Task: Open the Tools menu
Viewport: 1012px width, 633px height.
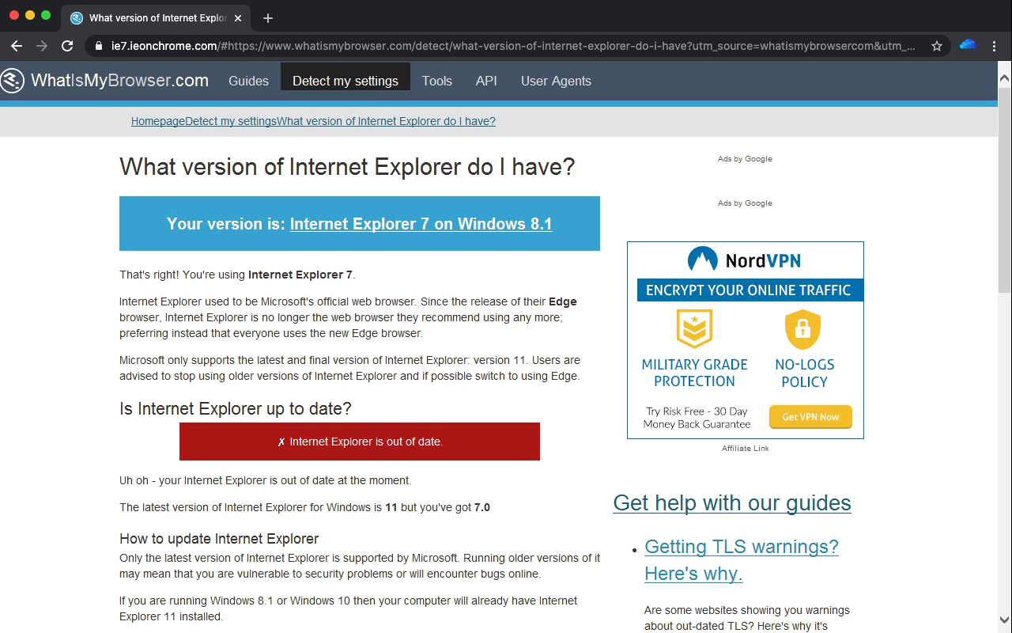Action: pos(437,81)
